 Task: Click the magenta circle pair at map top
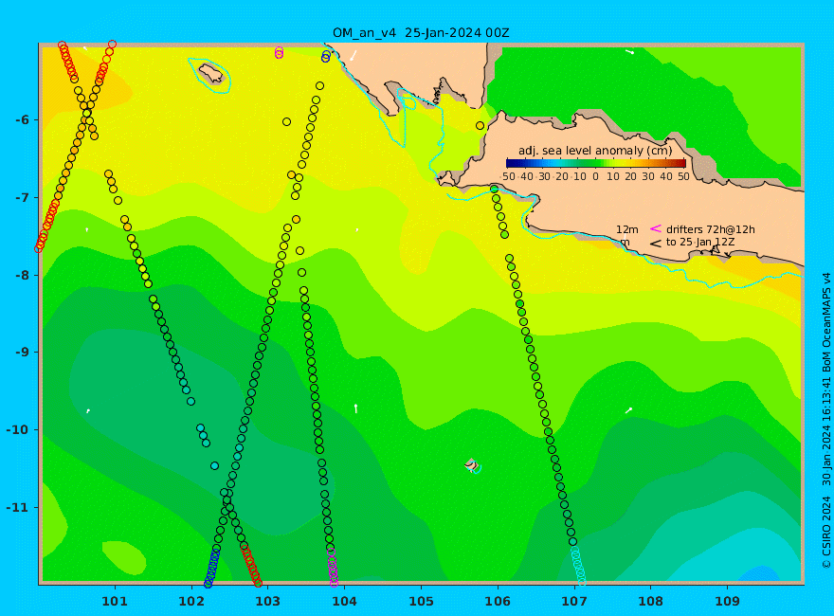(x=280, y=52)
